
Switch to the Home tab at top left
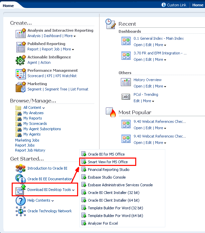pos(8,6)
